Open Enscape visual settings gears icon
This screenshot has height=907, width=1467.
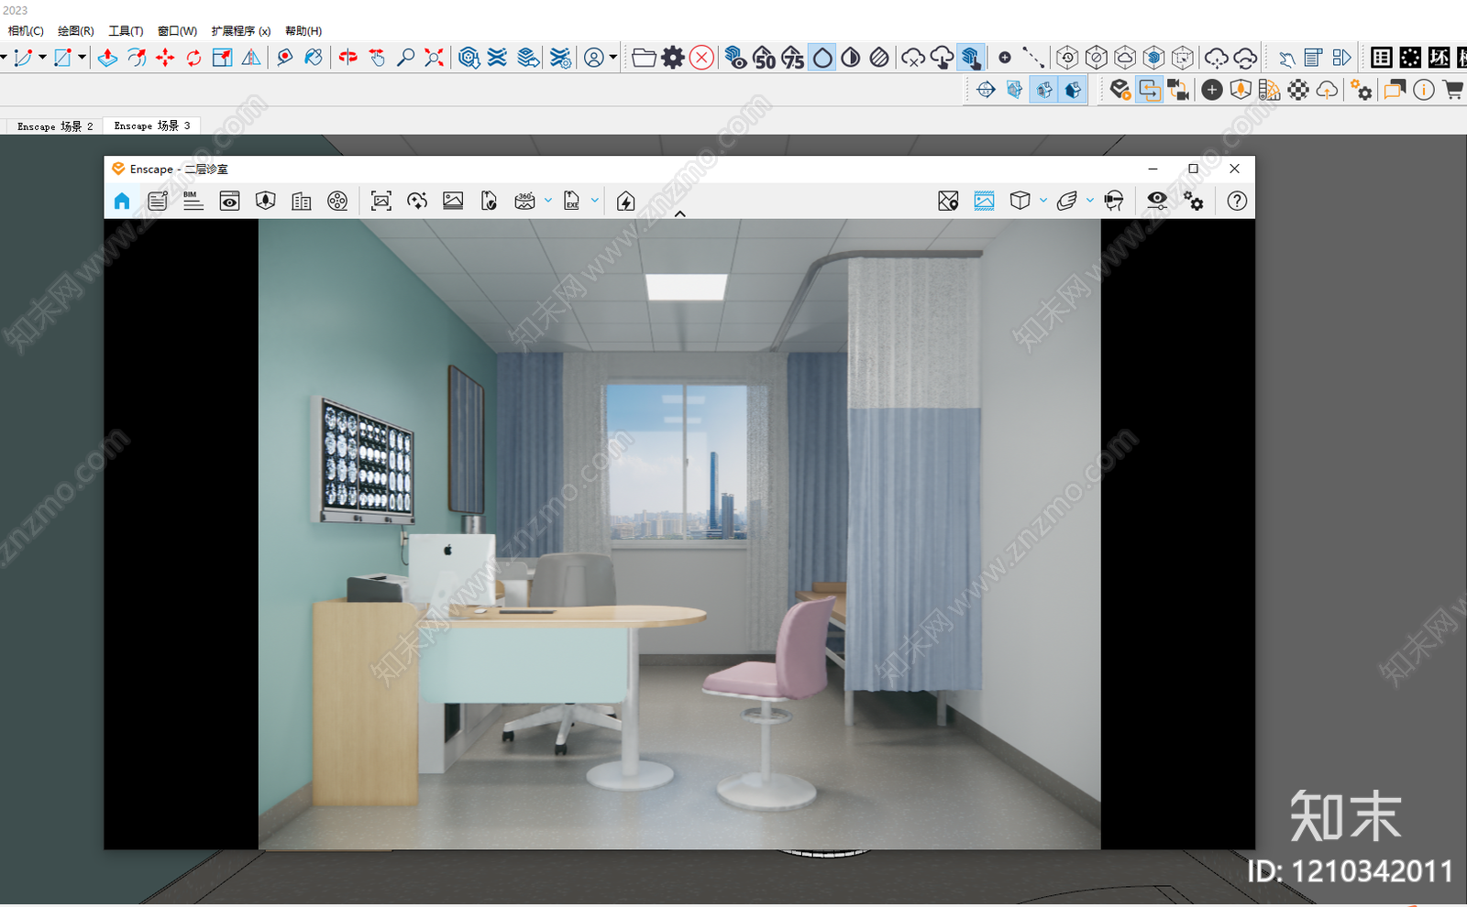pos(1193,201)
